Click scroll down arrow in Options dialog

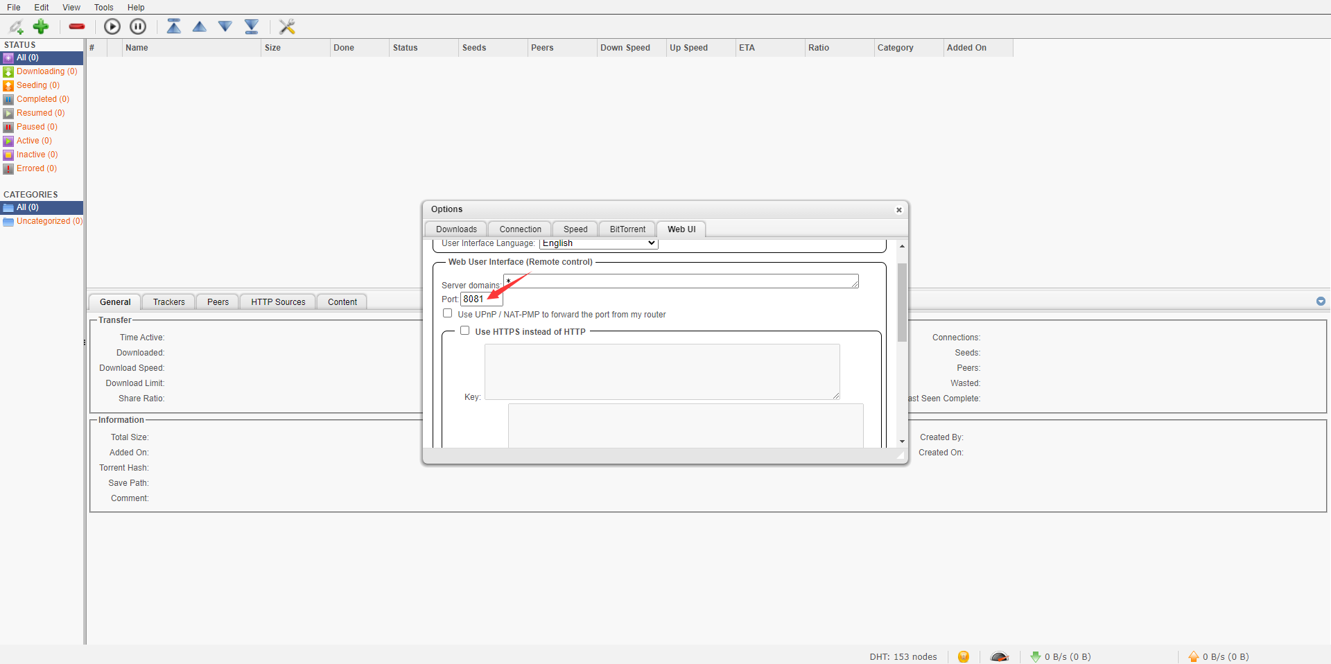click(902, 442)
